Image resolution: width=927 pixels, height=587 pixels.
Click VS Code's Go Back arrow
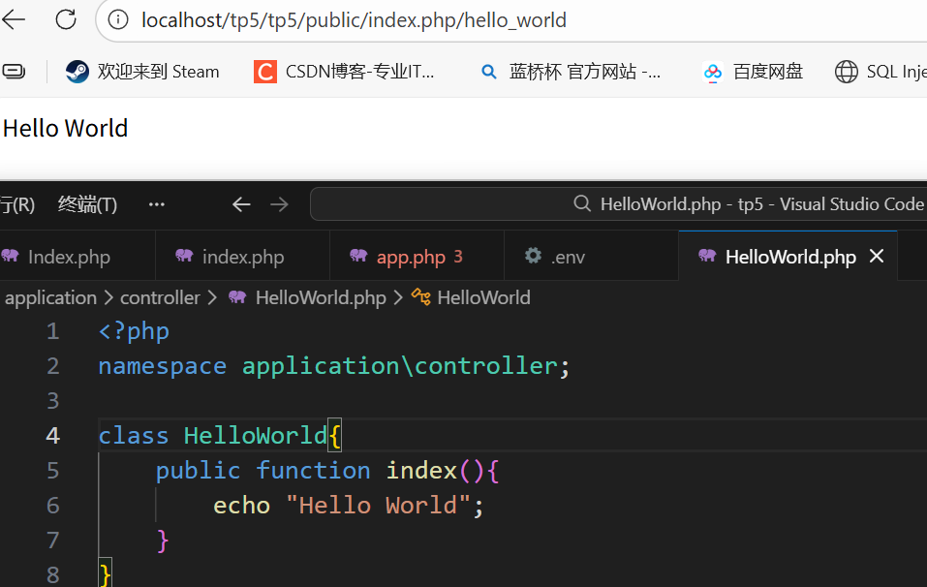(241, 204)
